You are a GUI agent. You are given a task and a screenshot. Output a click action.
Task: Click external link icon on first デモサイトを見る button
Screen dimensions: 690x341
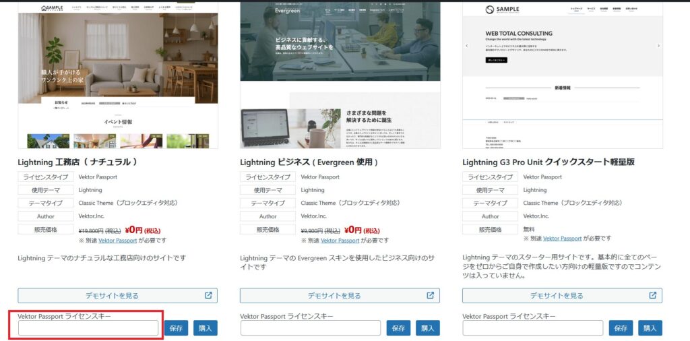pyautogui.click(x=208, y=295)
